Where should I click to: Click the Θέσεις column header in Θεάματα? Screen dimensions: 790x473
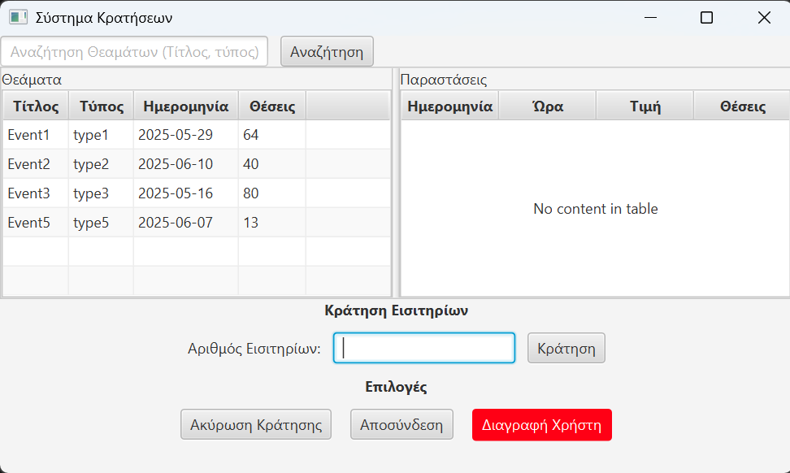(x=271, y=105)
